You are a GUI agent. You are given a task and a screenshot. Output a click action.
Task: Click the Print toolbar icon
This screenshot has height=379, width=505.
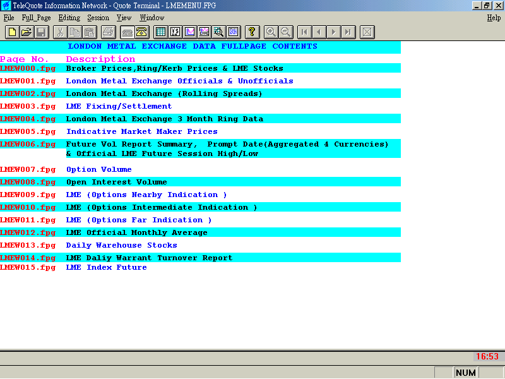tap(108, 32)
